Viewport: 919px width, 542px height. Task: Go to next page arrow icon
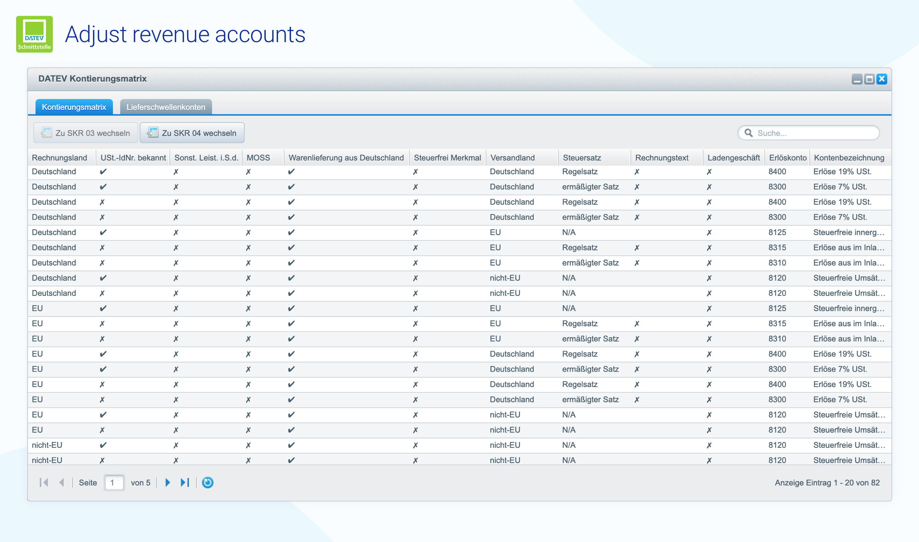[167, 482]
